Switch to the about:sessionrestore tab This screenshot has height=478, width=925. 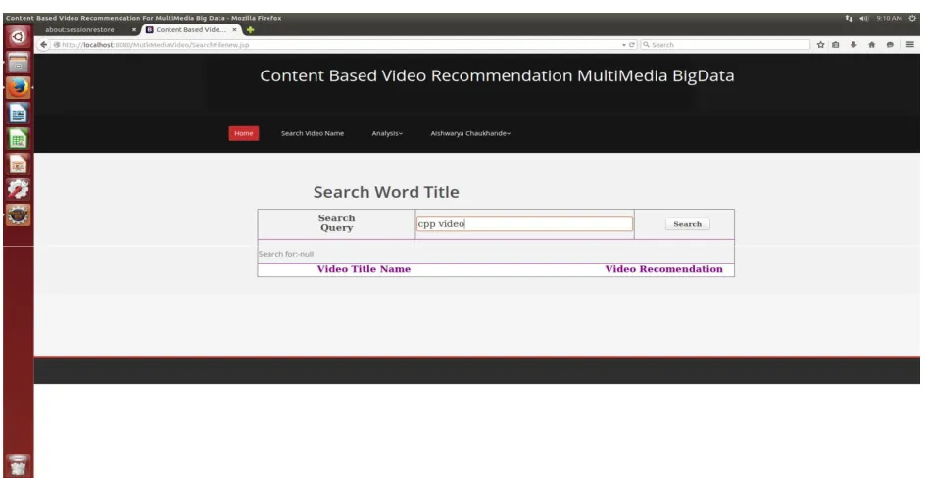[x=79, y=30]
